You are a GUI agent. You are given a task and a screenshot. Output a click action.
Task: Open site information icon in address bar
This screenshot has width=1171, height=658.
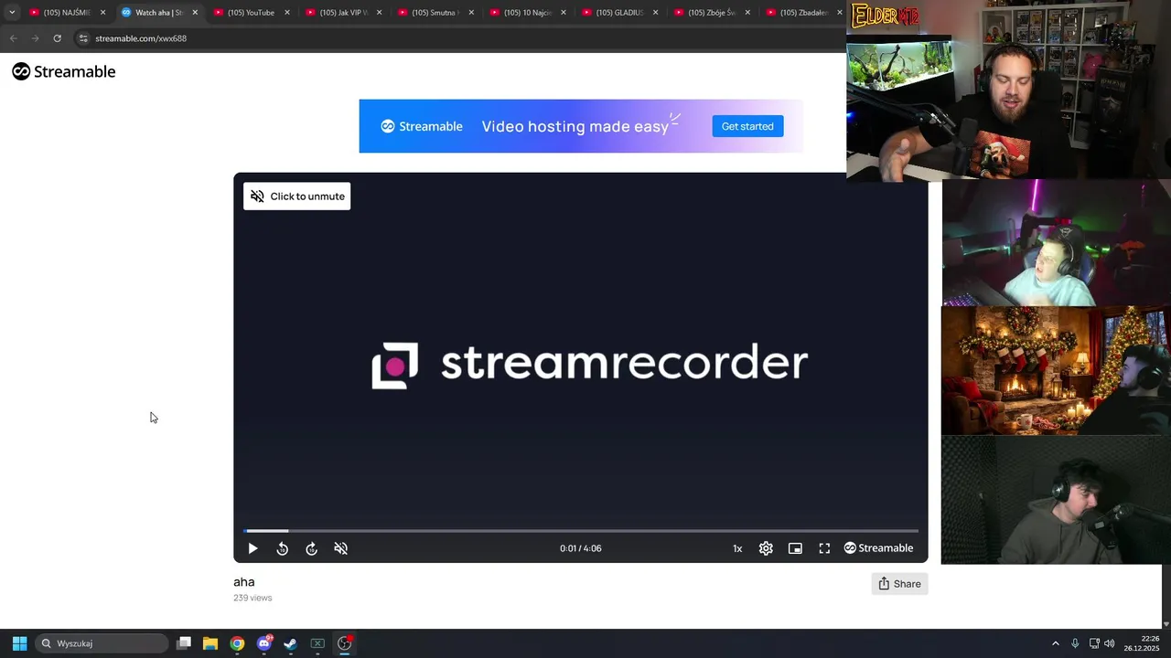83,38
